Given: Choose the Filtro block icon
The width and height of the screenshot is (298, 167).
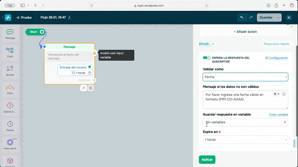Looking at the screenshot, I should pyautogui.click(x=10, y=89).
